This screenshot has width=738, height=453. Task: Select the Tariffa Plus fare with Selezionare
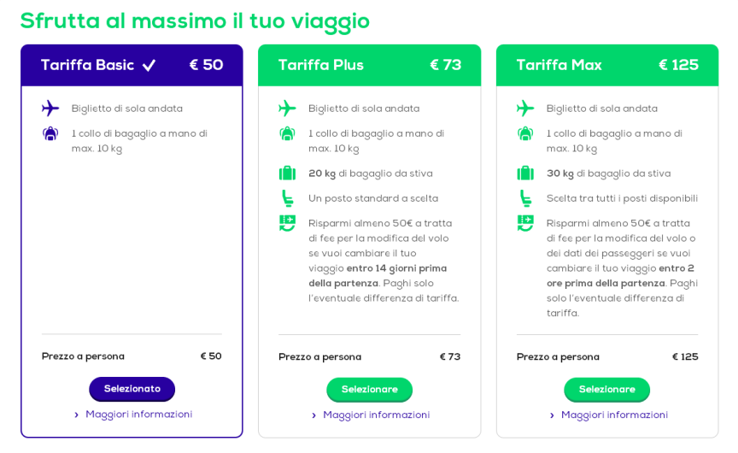(x=369, y=390)
